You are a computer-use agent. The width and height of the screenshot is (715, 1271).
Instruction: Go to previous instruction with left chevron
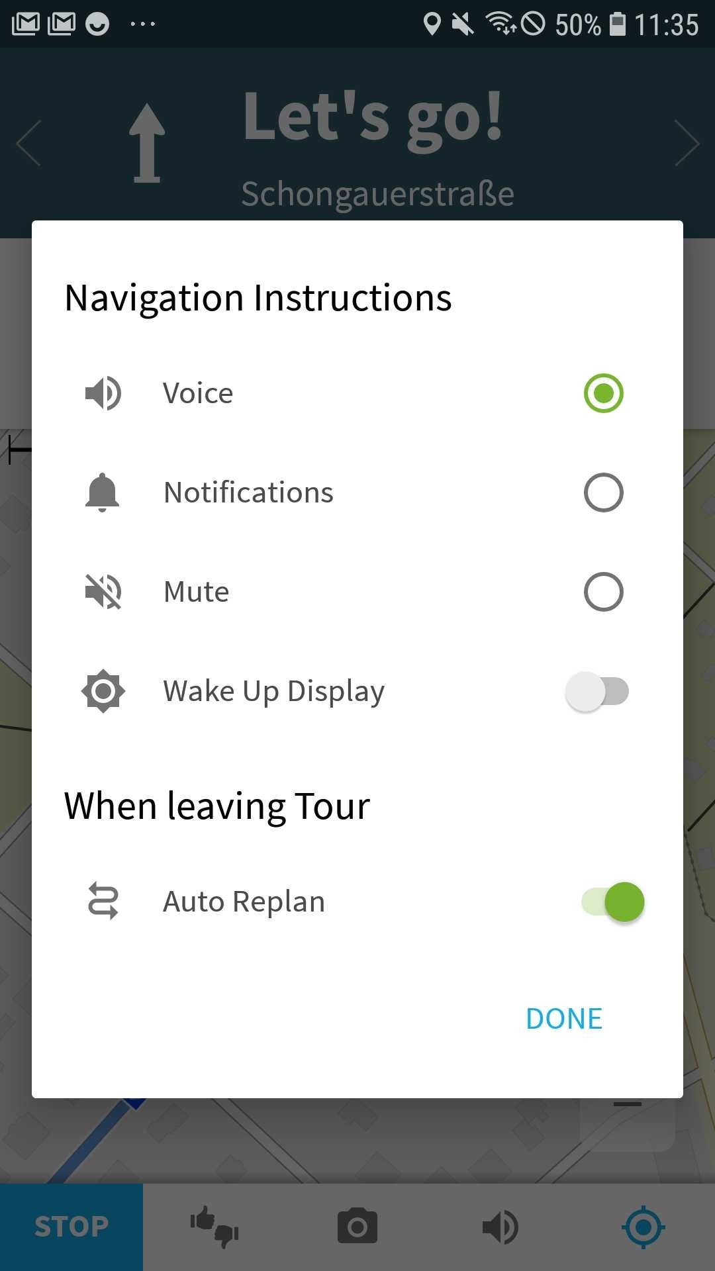coord(28,143)
